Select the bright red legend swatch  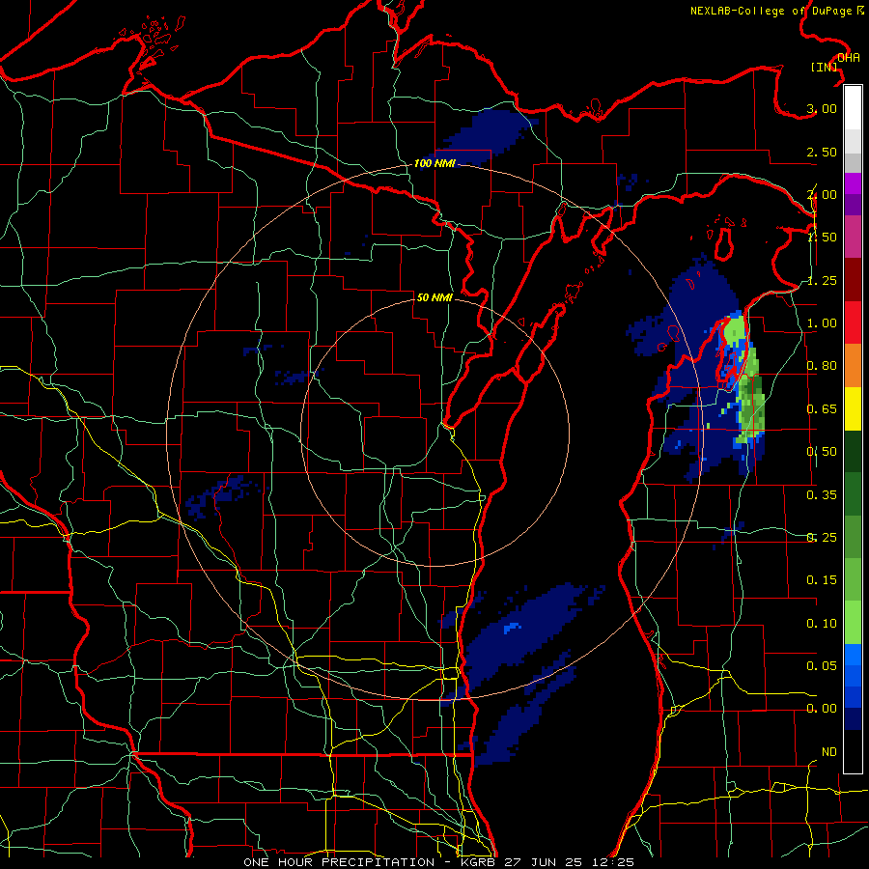[x=853, y=322]
